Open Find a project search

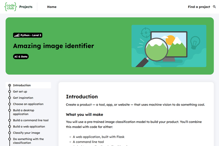point(199,7)
